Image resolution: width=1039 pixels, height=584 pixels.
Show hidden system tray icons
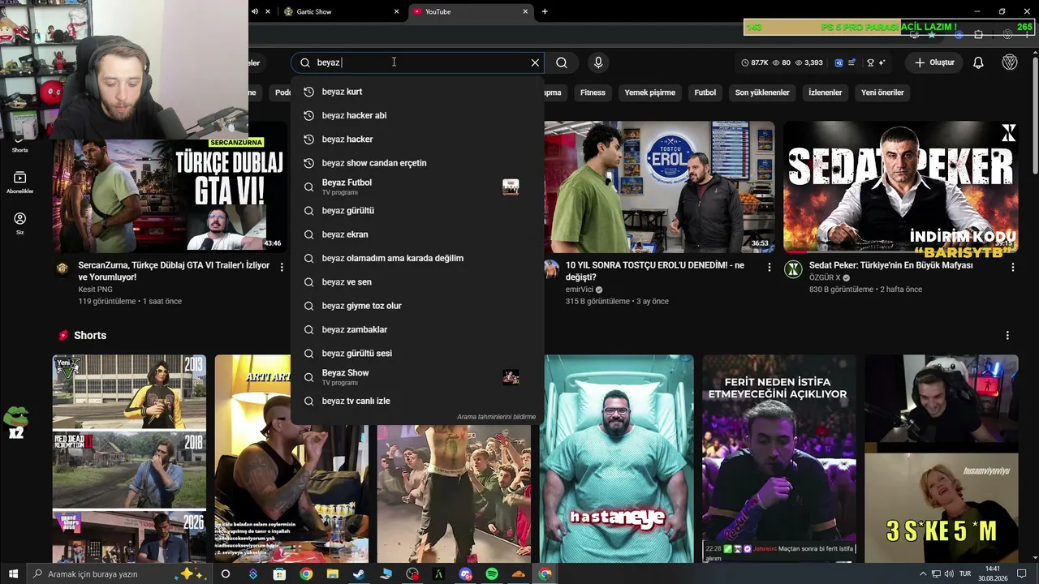point(922,574)
